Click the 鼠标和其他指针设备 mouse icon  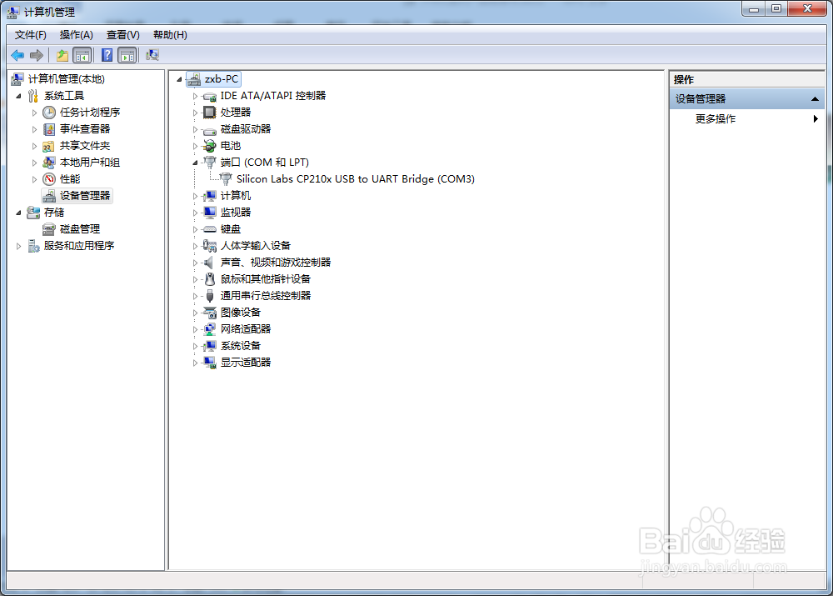210,279
